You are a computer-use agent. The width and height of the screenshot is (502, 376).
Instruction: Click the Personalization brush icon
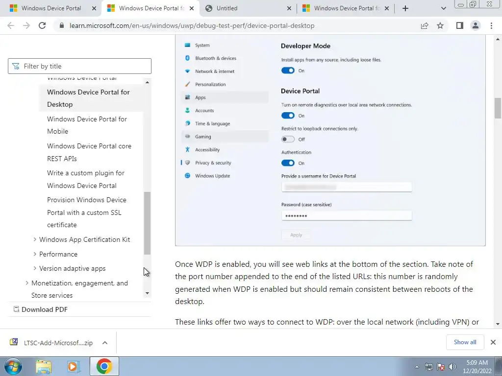tap(188, 84)
